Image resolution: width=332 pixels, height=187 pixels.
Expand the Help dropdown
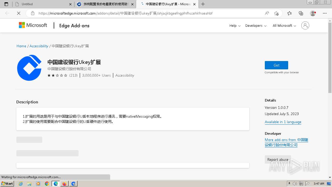coord(235,25)
